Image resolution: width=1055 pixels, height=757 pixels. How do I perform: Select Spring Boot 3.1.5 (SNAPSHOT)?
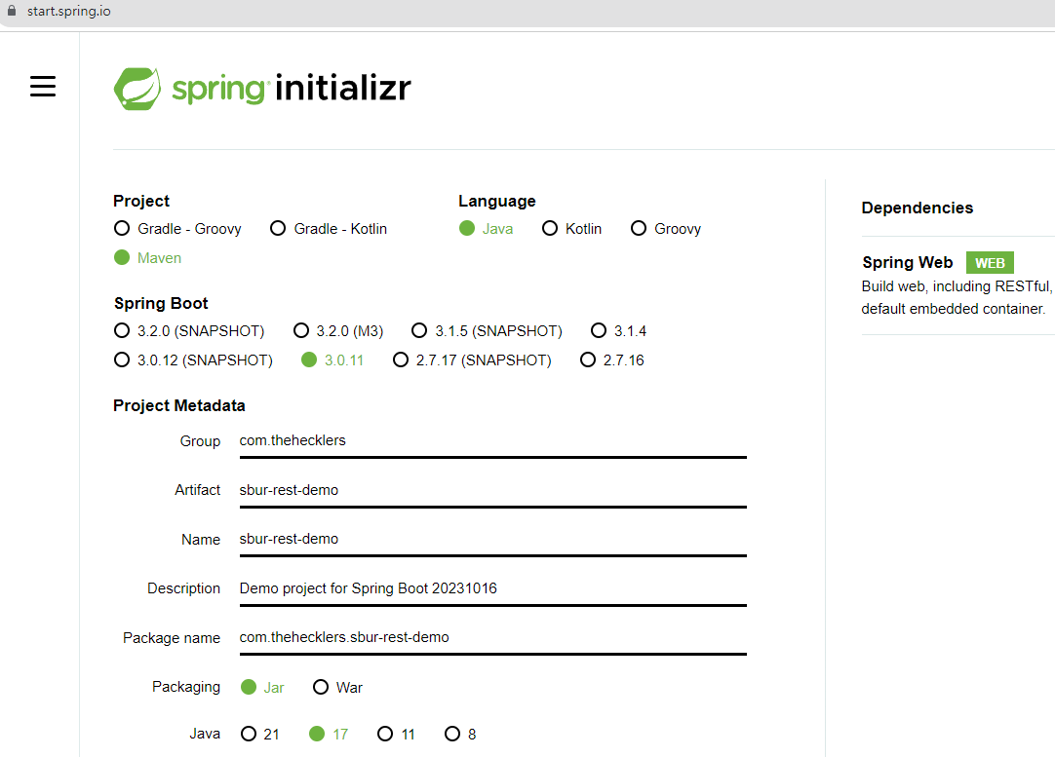[x=487, y=331]
